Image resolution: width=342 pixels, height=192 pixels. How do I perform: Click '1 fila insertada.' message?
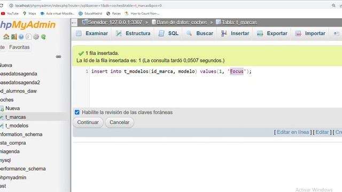[102, 53]
